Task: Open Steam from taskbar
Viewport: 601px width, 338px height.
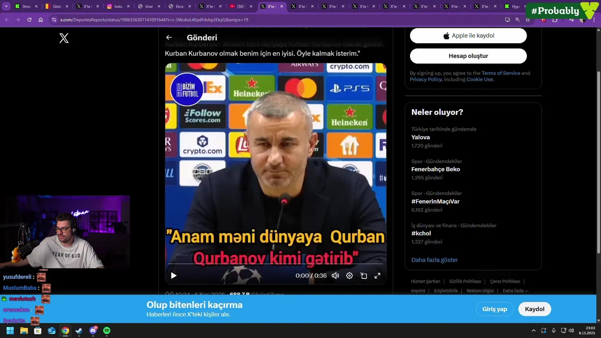Action: pyautogui.click(x=79, y=330)
